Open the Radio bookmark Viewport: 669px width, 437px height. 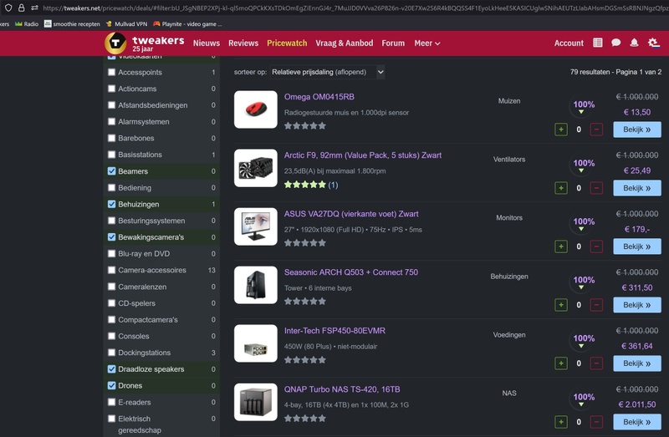(x=27, y=24)
